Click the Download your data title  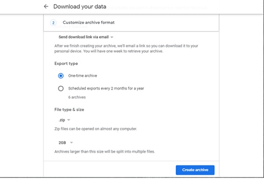tap(80, 7)
